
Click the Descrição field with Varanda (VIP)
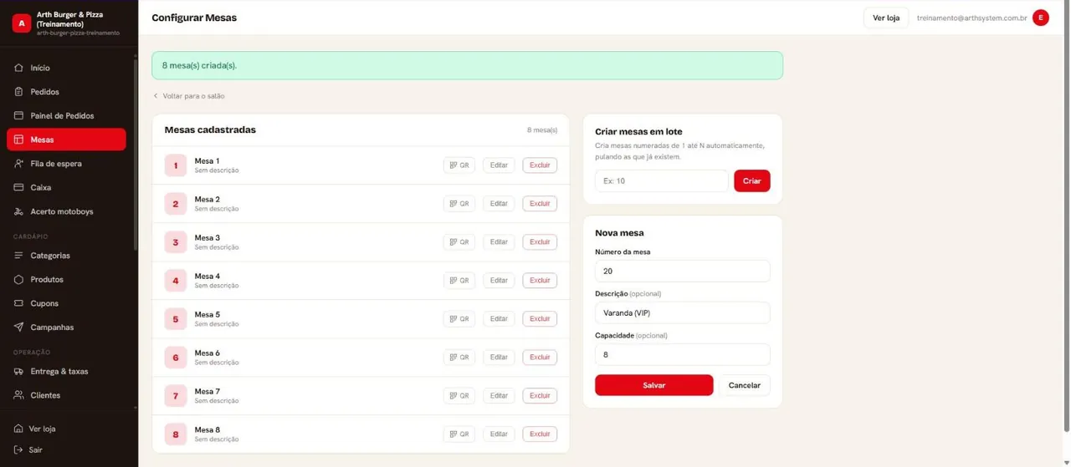tap(683, 313)
